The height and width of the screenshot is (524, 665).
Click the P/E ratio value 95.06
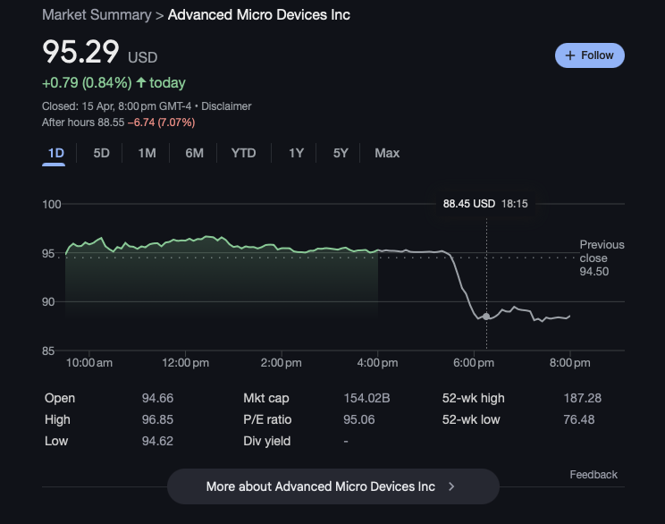[358, 419]
